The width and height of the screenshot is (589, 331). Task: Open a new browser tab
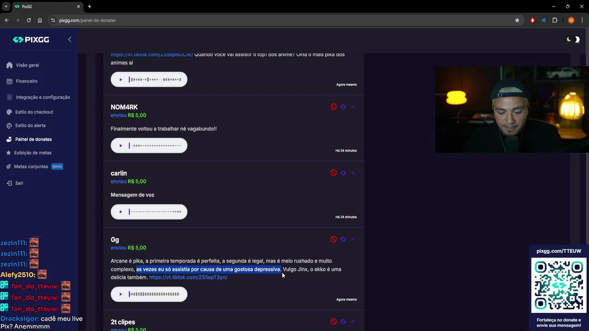click(x=89, y=6)
